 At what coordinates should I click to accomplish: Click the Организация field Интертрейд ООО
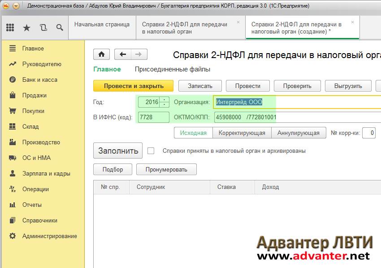(297, 102)
